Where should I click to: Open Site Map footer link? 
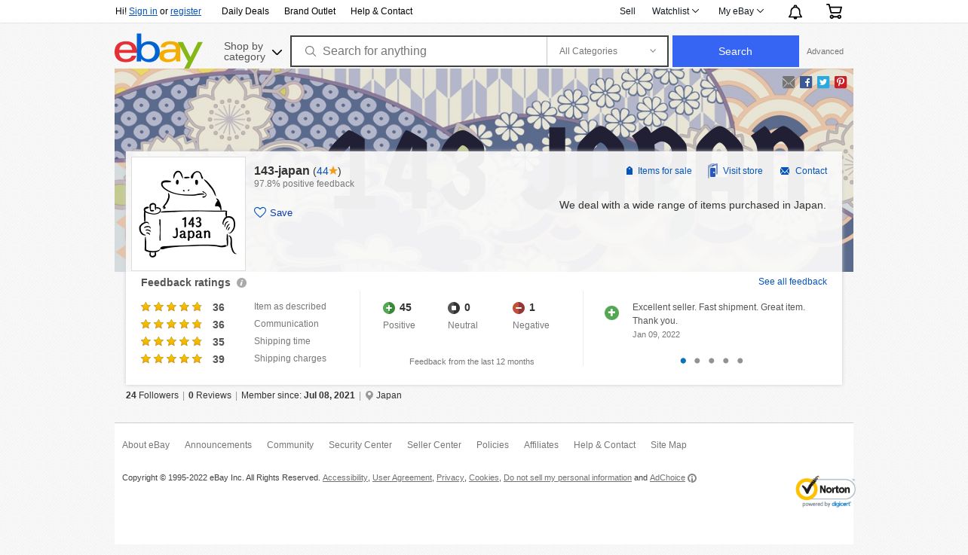[669, 445]
